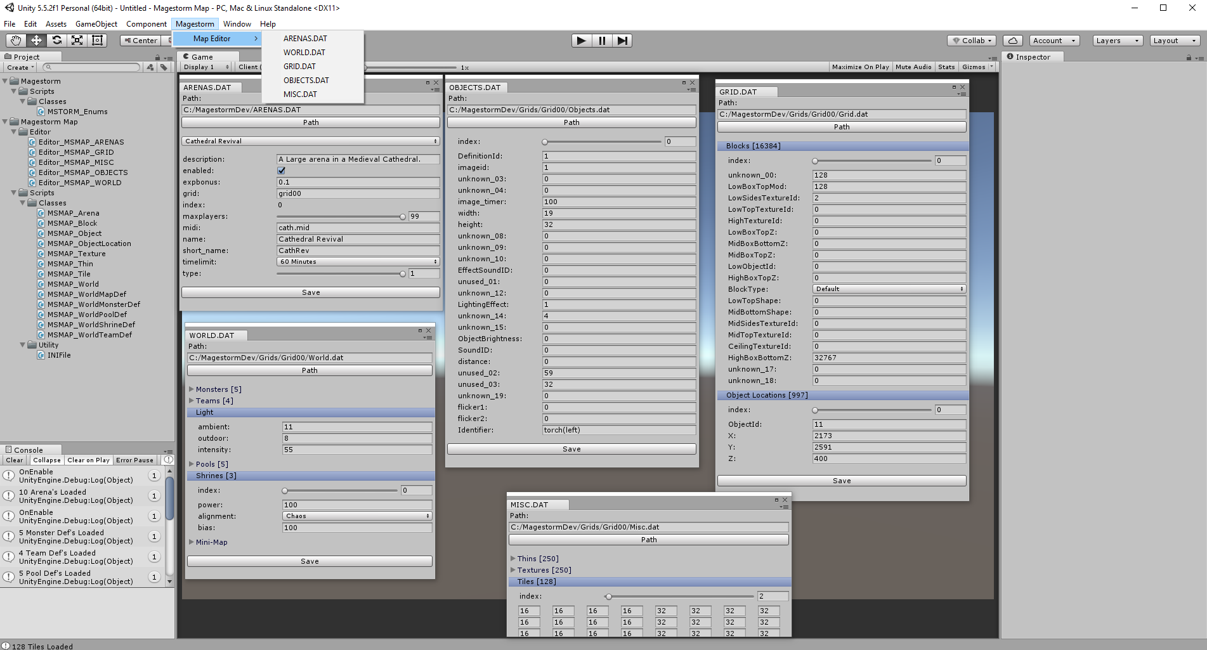The image size is (1207, 650).
Task: Click Save in ARENAS.DAT window
Action: point(311,292)
